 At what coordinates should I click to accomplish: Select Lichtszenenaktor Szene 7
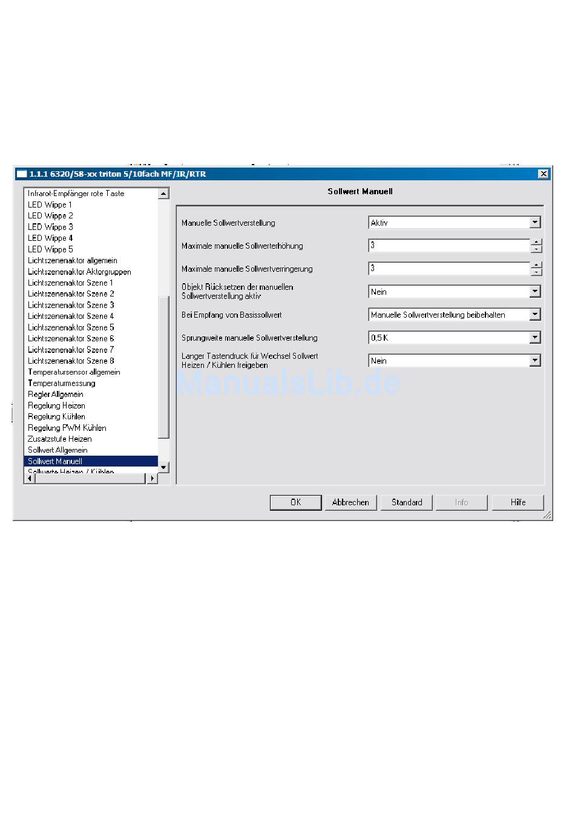click(71, 350)
